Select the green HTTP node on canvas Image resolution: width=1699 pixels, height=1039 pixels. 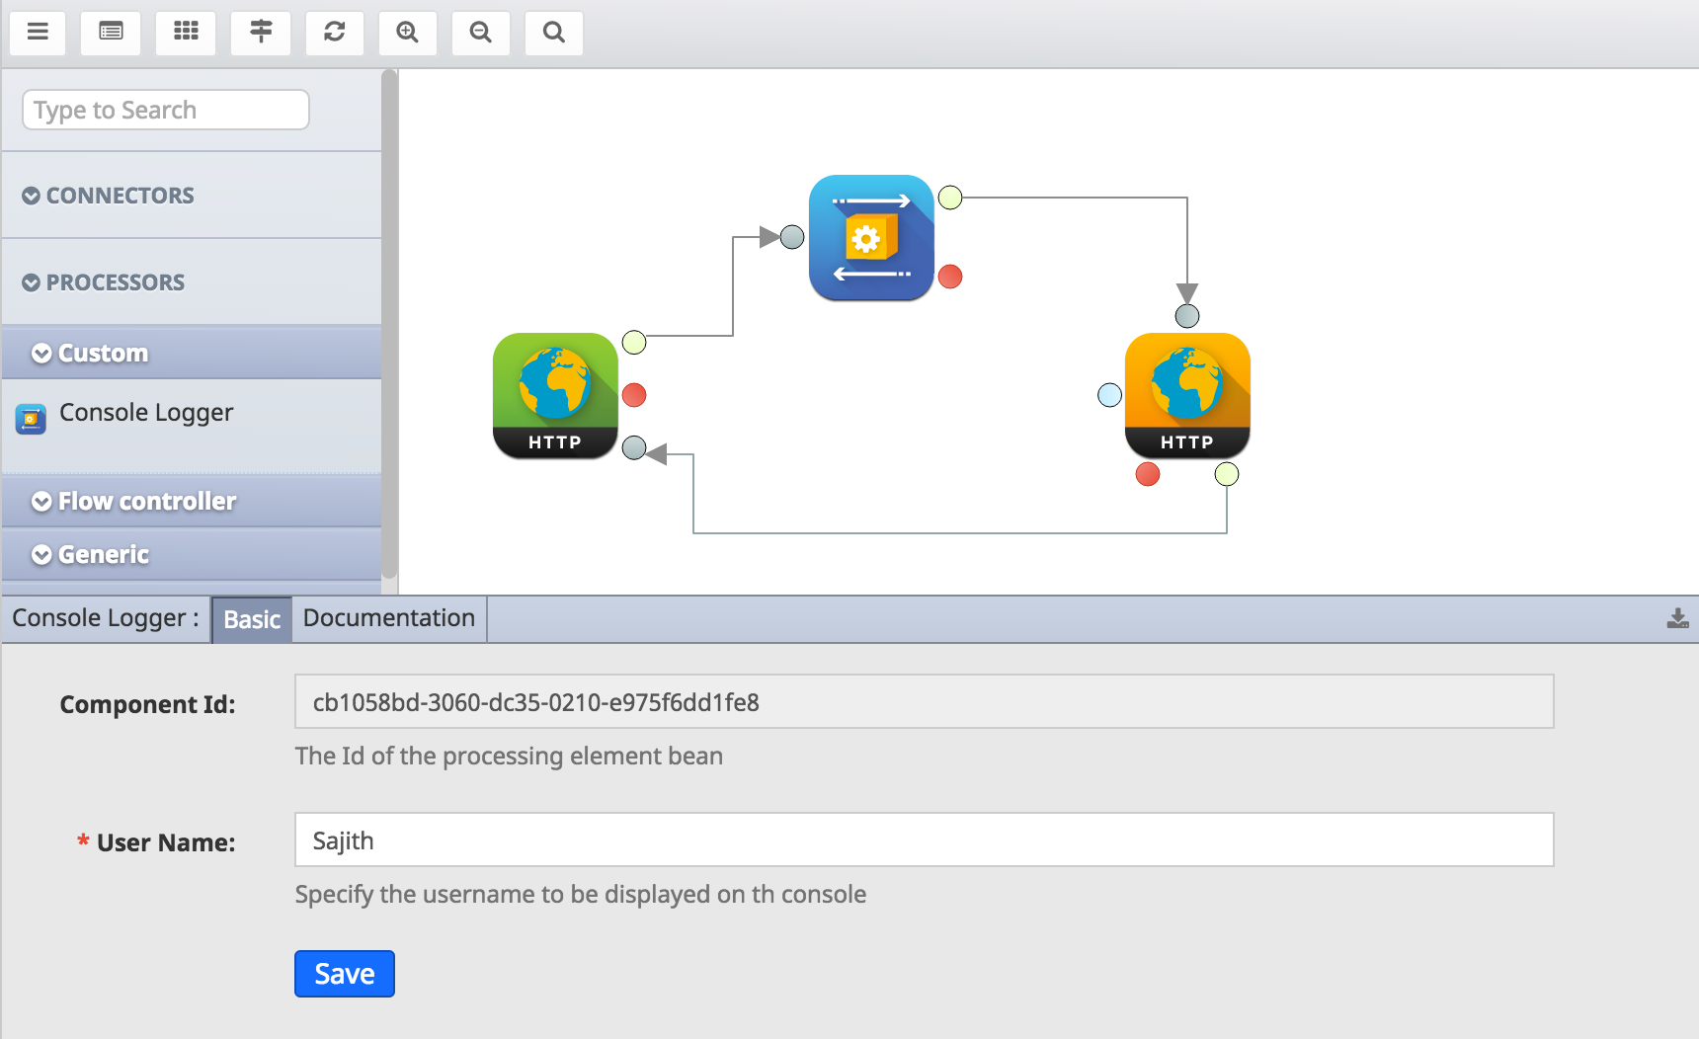pyautogui.click(x=555, y=395)
